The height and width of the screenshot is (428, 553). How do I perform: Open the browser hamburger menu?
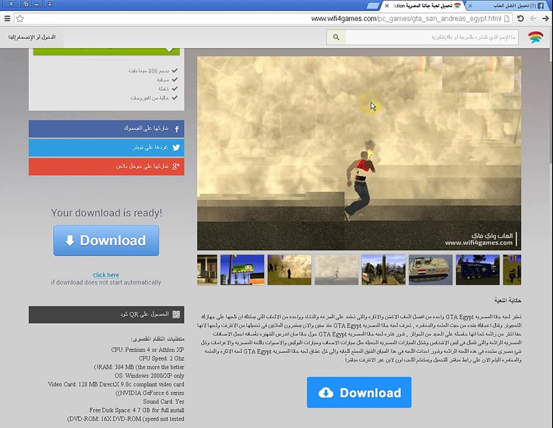coord(7,19)
